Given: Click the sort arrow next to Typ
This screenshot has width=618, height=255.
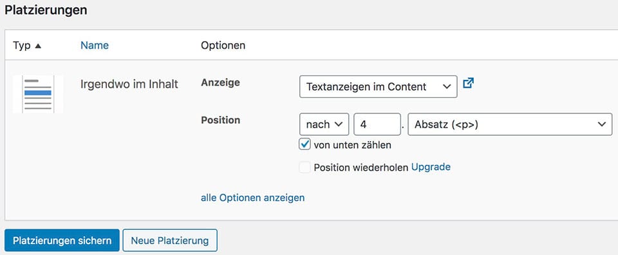Looking at the screenshot, I should pyautogui.click(x=38, y=46).
